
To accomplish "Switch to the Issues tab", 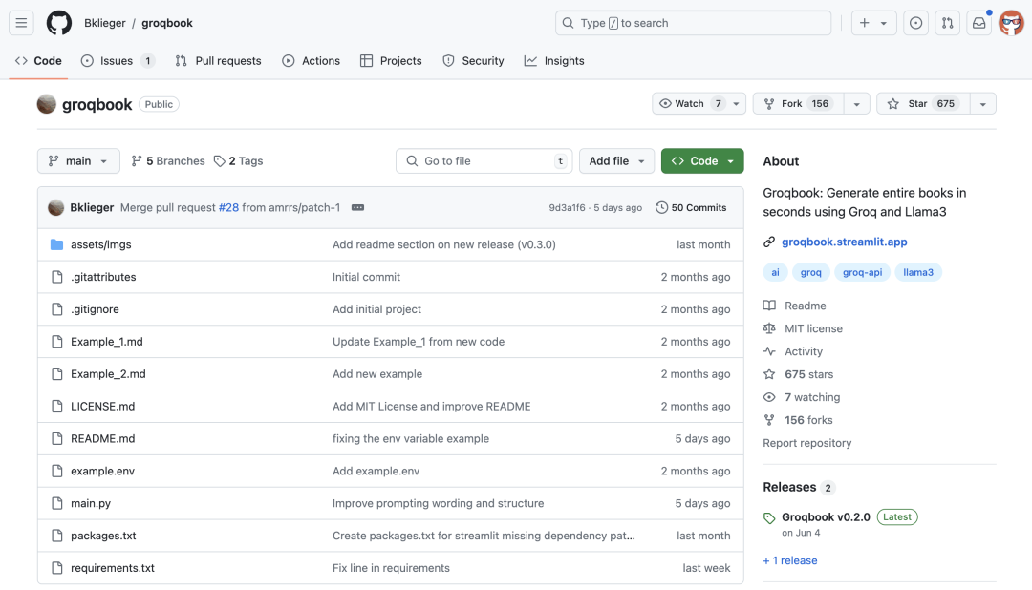I will [118, 60].
